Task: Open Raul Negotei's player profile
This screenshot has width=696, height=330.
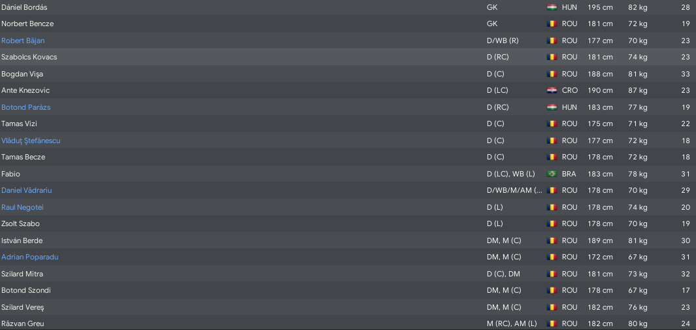Action: click(22, 207)
